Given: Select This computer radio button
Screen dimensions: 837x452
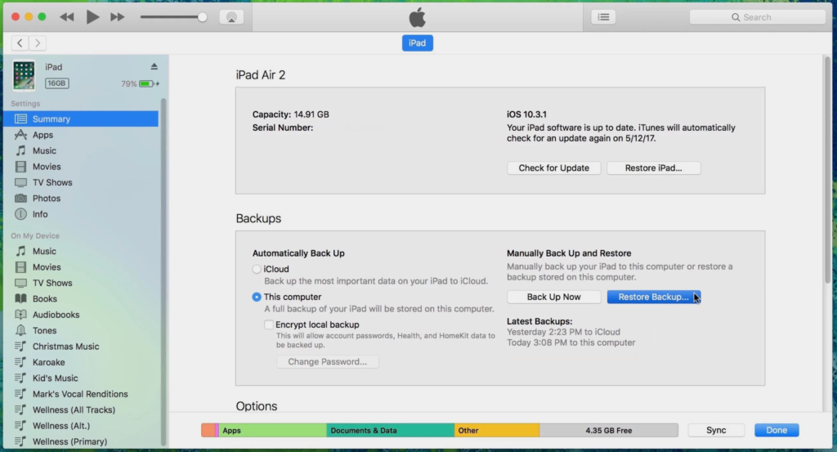Looking at the screenshot, I should coord(257,298).
